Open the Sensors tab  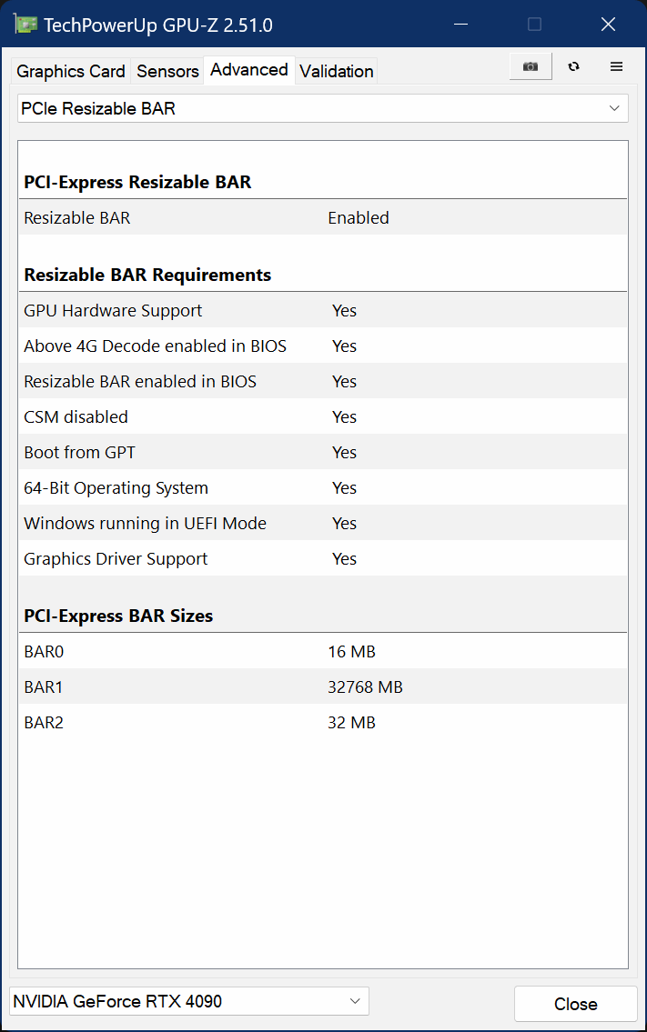coord(167,71)
